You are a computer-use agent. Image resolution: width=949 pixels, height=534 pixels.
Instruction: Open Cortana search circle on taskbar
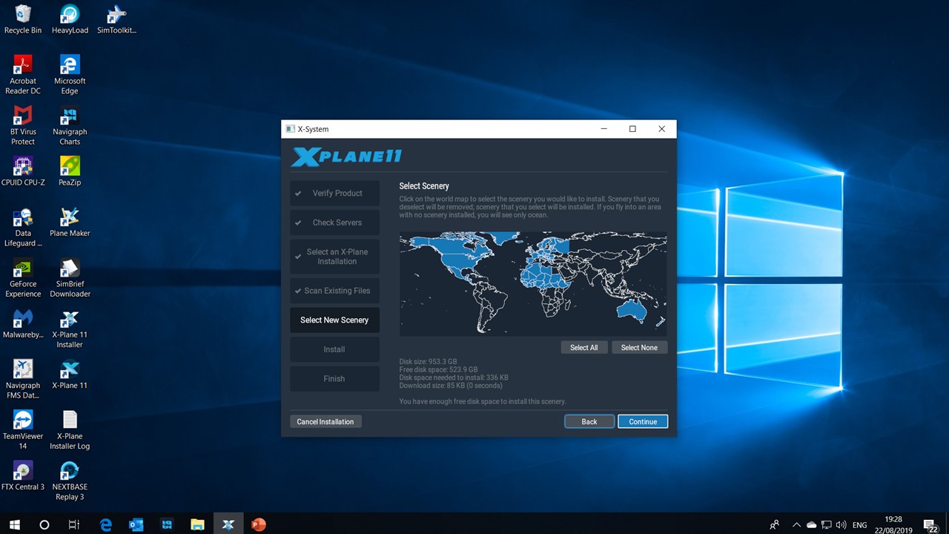pos(44,524)
